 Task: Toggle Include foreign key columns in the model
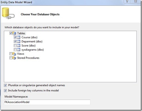5,90
